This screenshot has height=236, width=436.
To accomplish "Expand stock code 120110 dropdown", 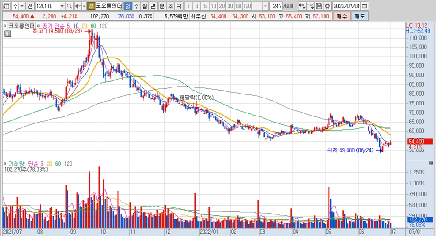I will pos(62,6).
